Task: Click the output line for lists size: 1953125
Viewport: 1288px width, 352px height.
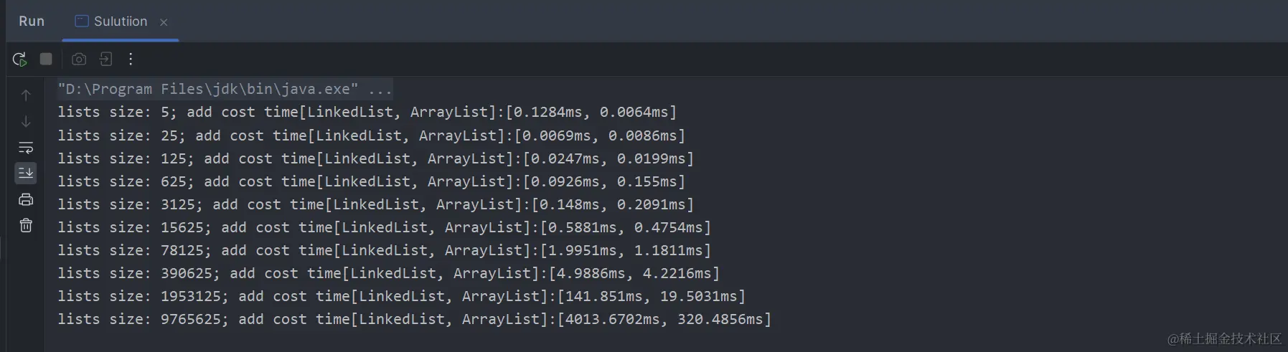Action: tap(402, 296)
